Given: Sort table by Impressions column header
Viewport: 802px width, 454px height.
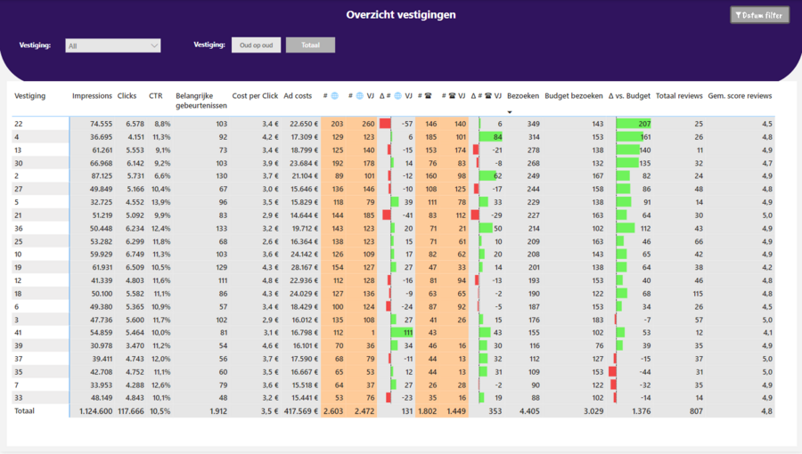Looking at the screenshot, I should point(92,96).
